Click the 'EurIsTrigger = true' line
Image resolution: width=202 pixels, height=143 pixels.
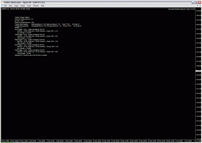coord(30,45)
